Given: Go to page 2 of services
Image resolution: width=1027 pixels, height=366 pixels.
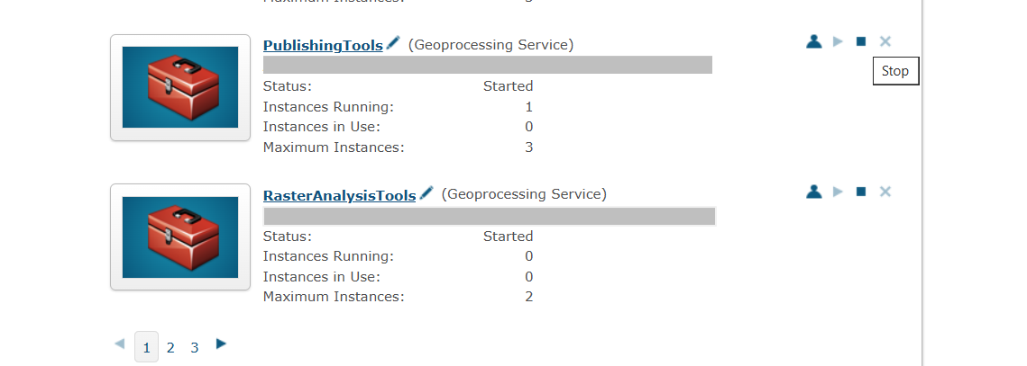Looking at the screenshot, I should pyautogui.click(x=170, y=348).
